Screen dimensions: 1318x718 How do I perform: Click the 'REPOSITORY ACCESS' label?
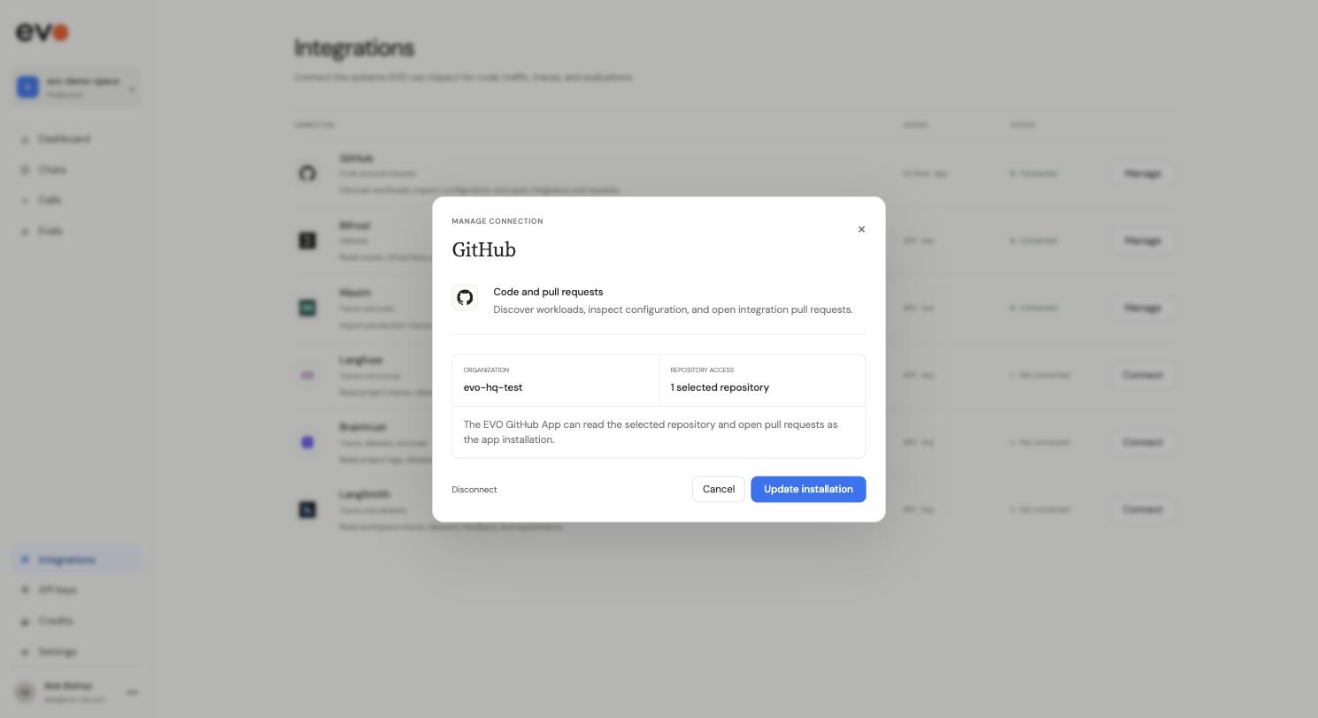pos(702,370)
